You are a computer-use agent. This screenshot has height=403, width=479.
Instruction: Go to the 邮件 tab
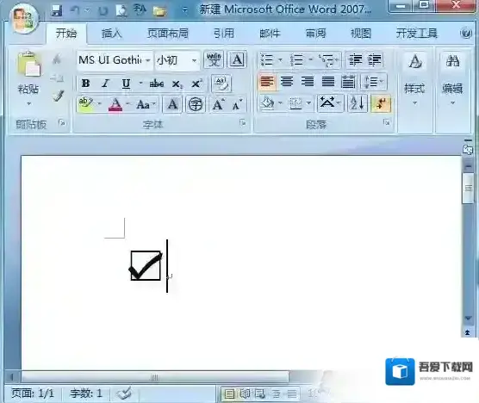coord(270,33)
